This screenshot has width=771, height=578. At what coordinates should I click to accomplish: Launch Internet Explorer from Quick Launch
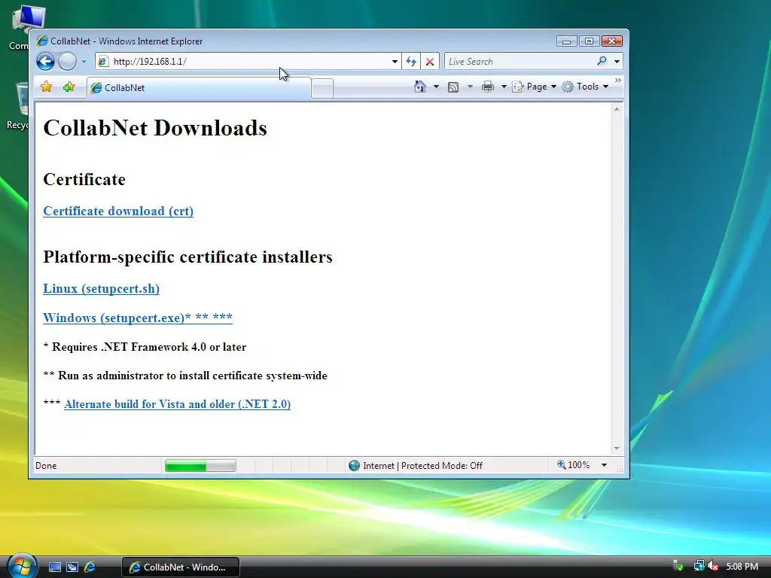90,567
